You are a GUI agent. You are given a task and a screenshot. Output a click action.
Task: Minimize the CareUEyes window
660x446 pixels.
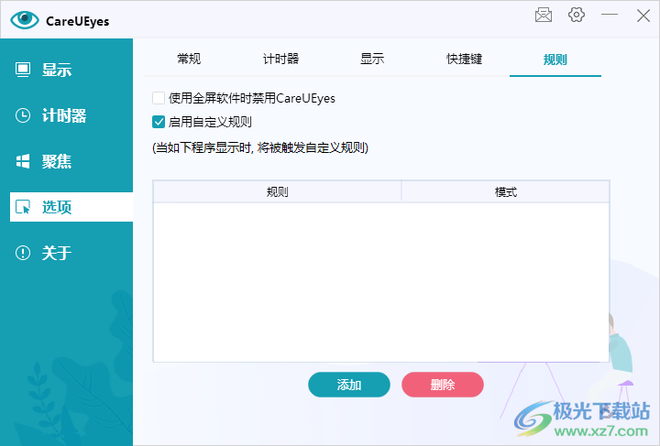pos(609,15)
